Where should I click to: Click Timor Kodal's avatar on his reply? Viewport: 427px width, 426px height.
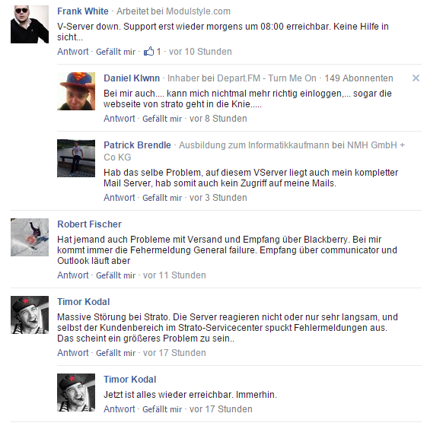(76, 393)
